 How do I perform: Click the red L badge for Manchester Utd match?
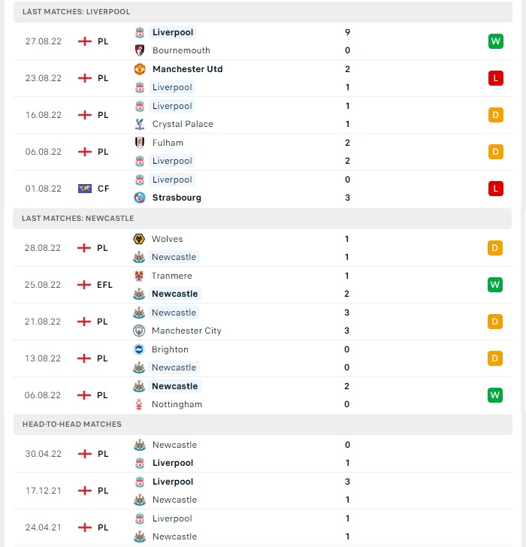click(x=496, y=78)
